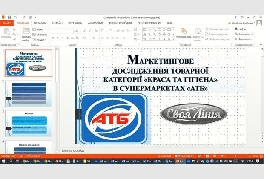Click the Save icon in quick access toolbar
This screenshot has height=179, width=264.
10,17
